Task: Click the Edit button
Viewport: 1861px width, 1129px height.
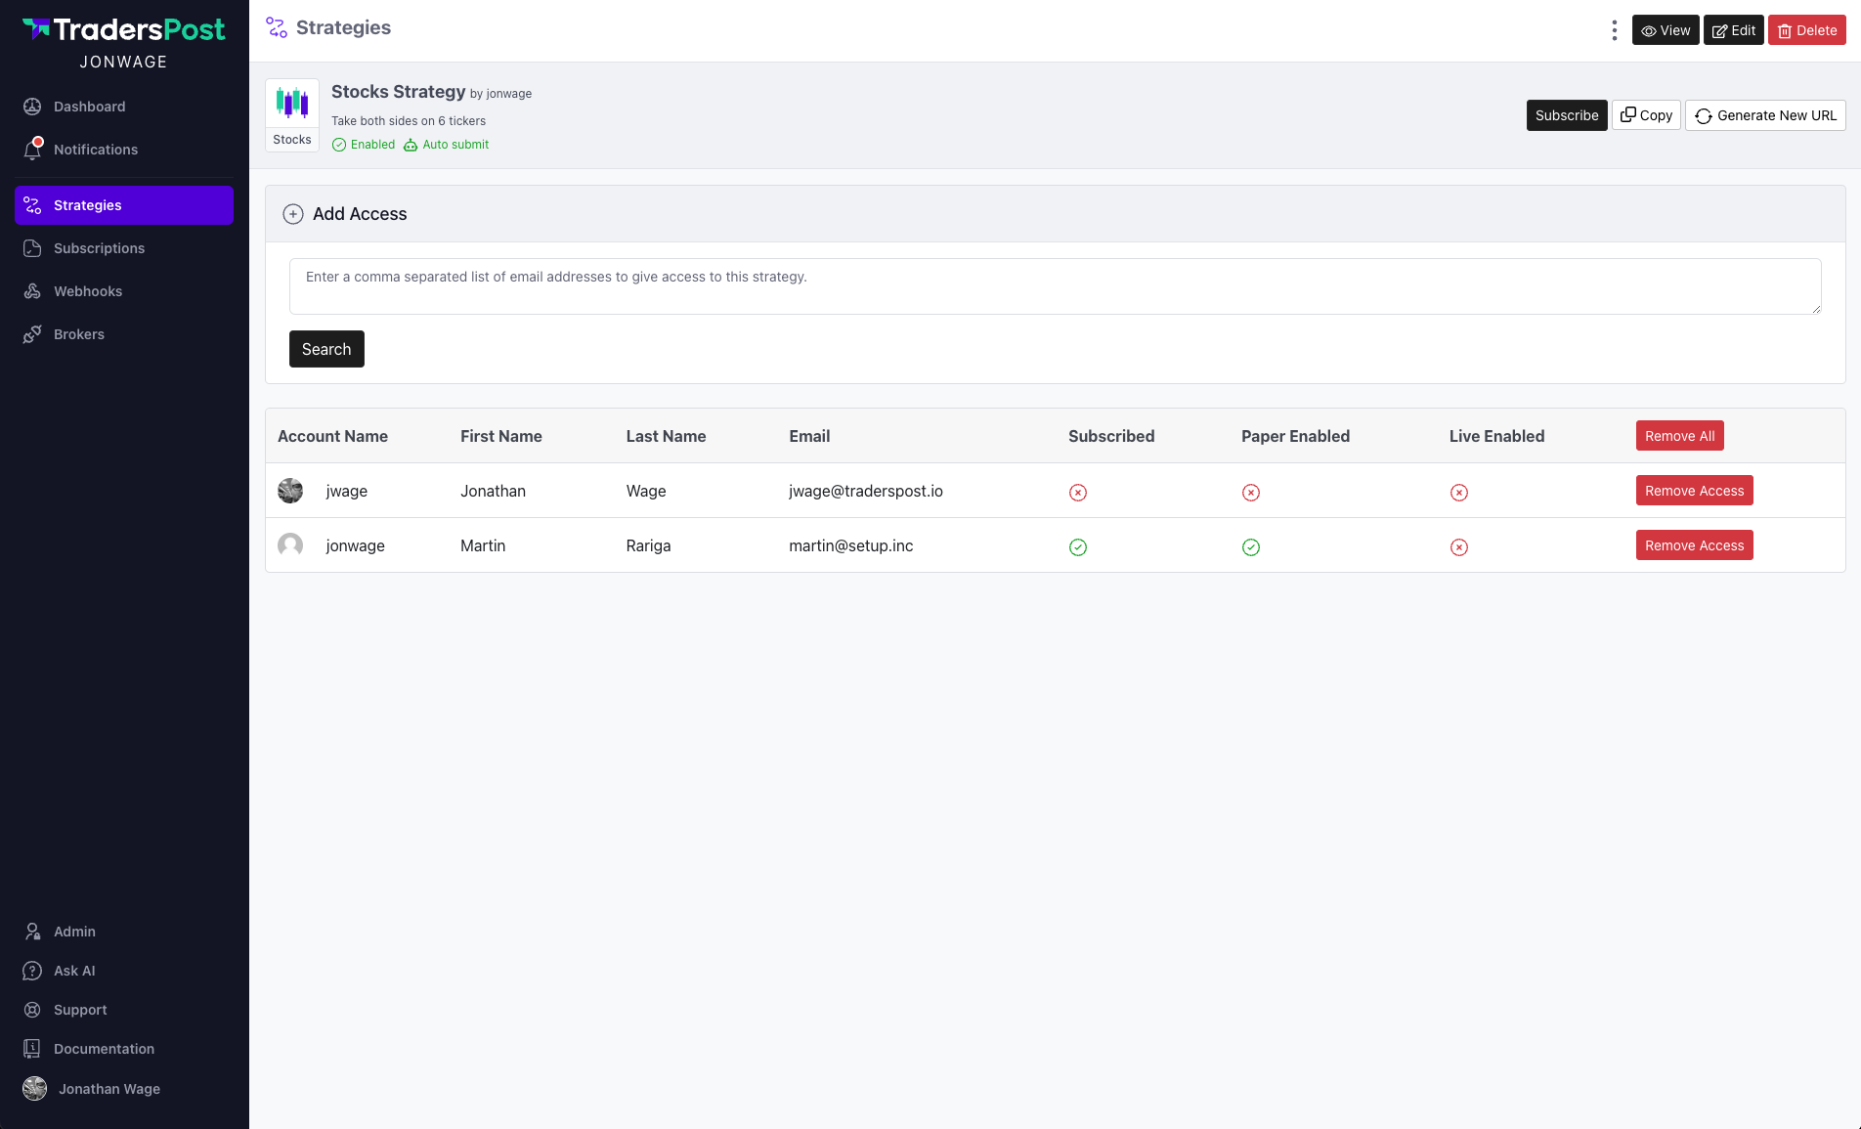Action: coord(1734,30)
